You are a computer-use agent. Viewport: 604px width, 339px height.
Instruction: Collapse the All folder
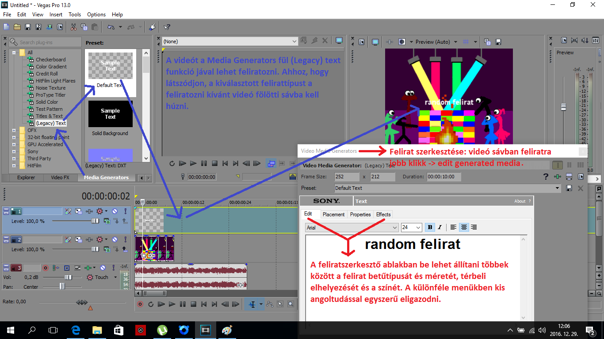click(x=14, y=53)
